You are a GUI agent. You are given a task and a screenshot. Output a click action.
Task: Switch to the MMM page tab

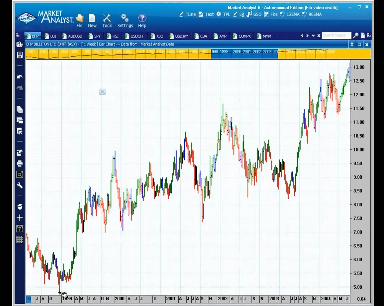pos(264,36)
